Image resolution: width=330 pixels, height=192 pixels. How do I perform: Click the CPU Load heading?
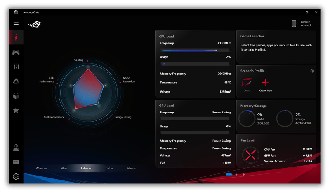point(167,37)
